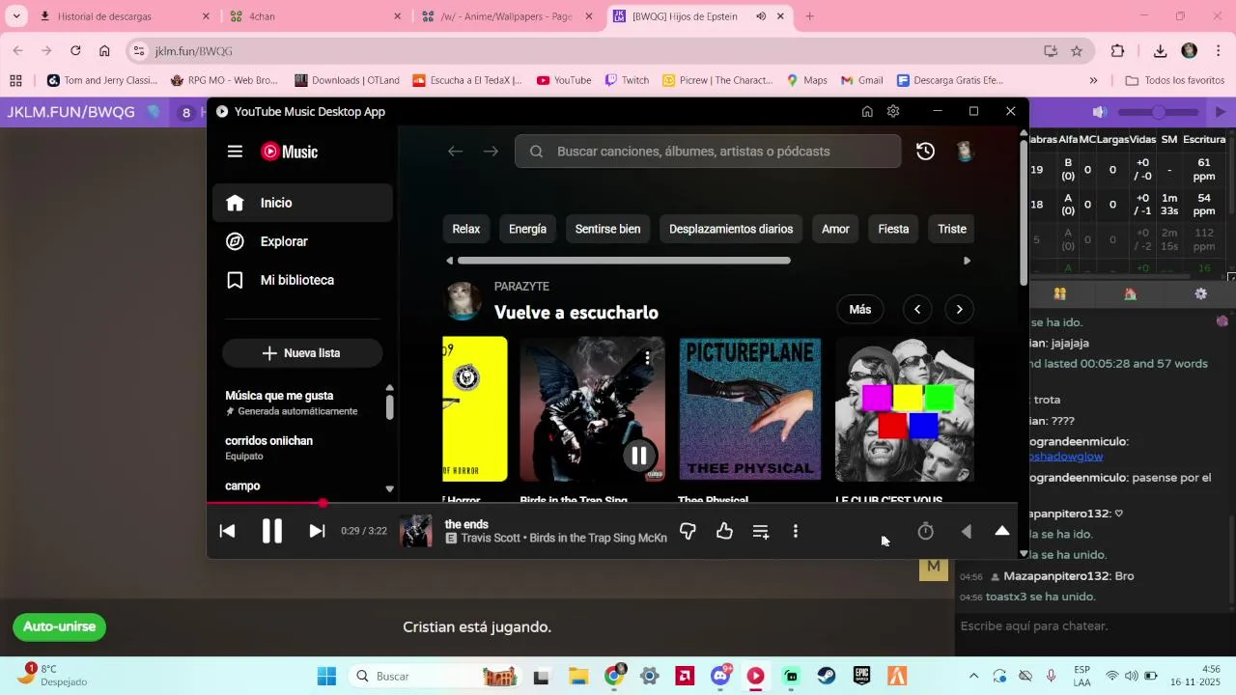
Task: Switch to the /w/ Anime/Wallpapers tab
Action: [507, 16]
